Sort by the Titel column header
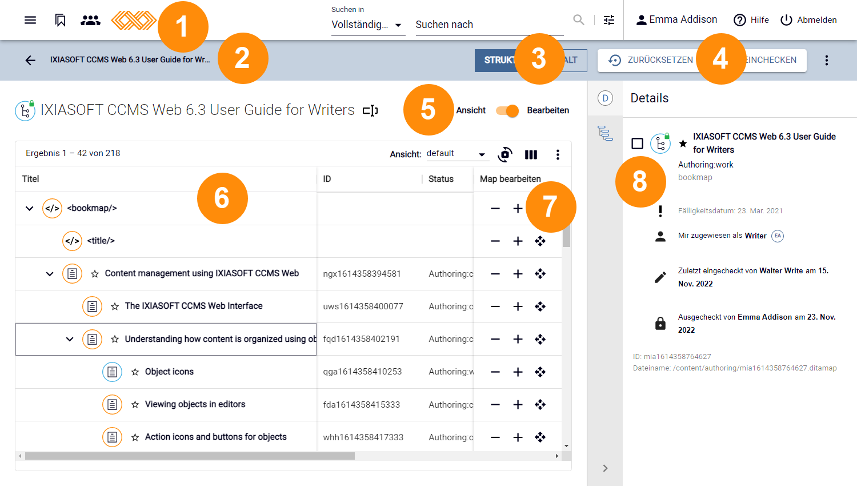 pos(30,179)
